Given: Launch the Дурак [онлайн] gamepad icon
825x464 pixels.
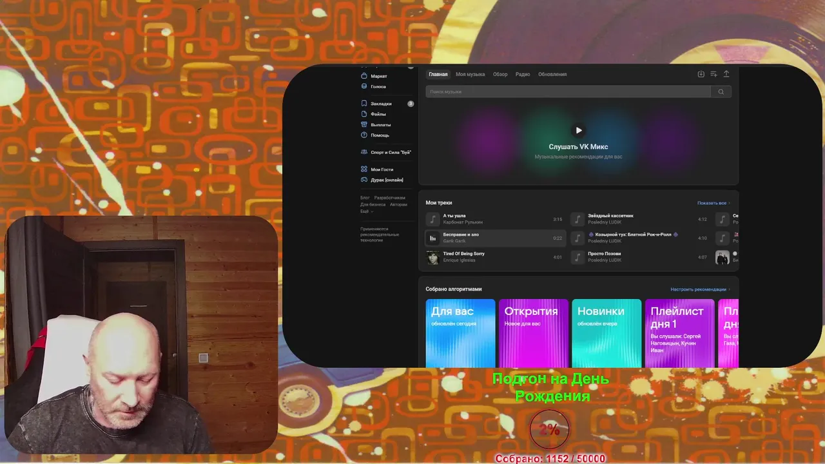Looking at the screenshot, I should pos(364,180).
